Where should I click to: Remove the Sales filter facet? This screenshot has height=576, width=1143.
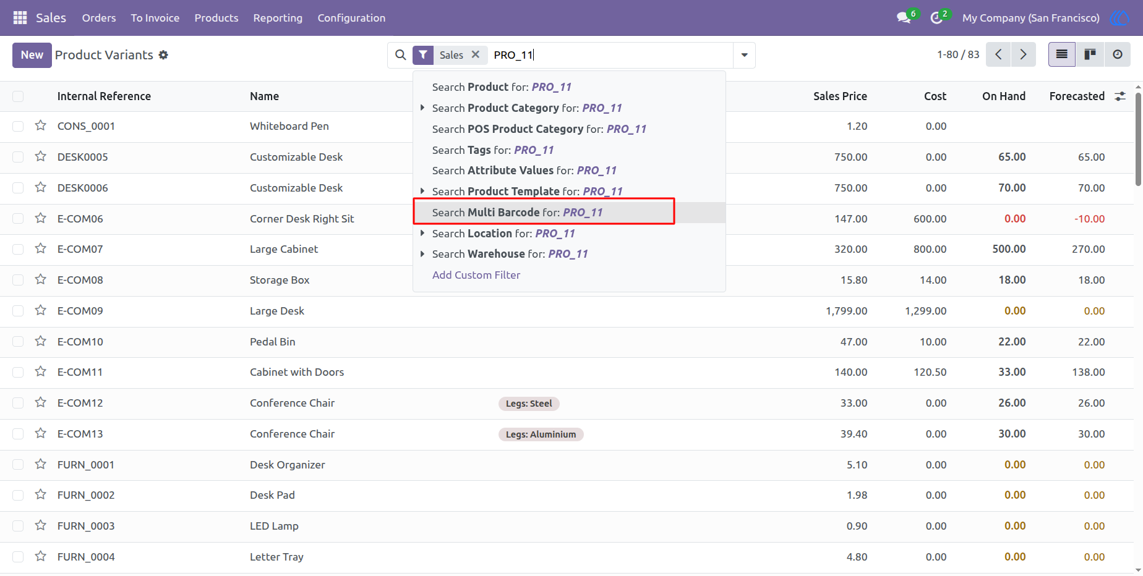476,54
